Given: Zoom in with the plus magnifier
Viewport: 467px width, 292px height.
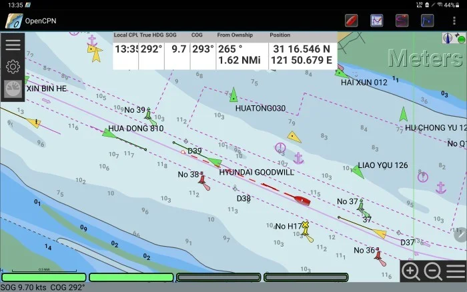Looking at the screenshot, I should pos(411,271).
